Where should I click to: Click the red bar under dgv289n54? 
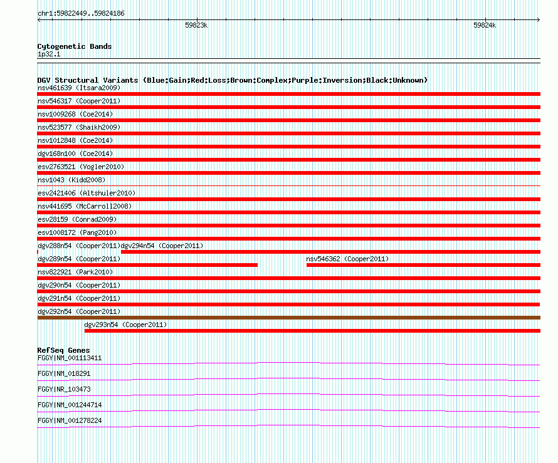point(147,265)
